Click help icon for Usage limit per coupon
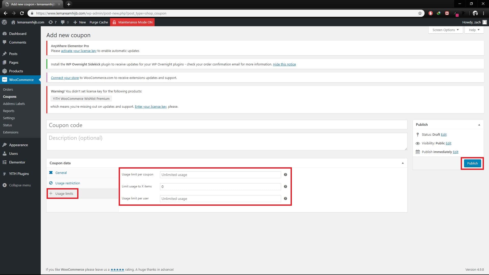The image size is (489, 275). (286, 175)
